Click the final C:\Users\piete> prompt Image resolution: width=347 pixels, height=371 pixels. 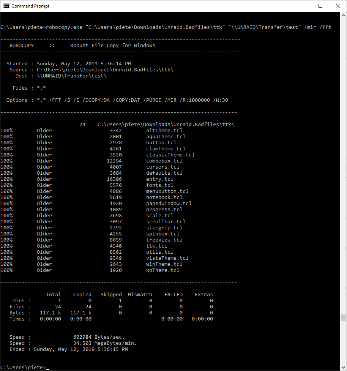23,368
